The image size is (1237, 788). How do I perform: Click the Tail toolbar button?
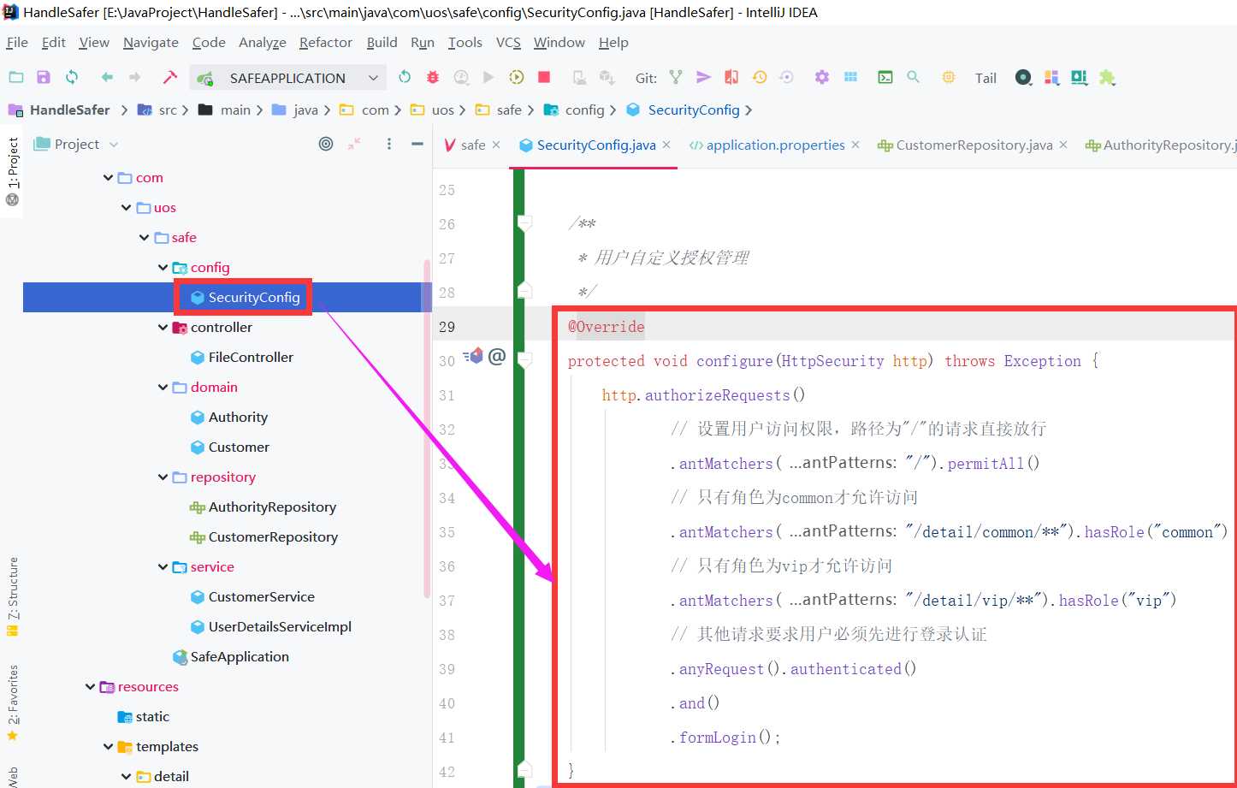point(985,78)
